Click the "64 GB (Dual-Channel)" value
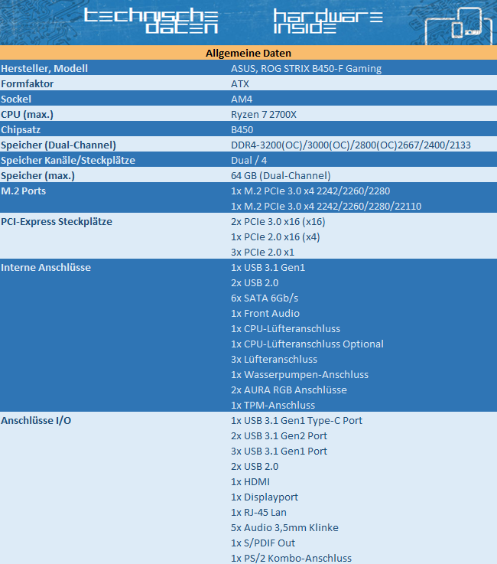 click(x=281, y=175)
